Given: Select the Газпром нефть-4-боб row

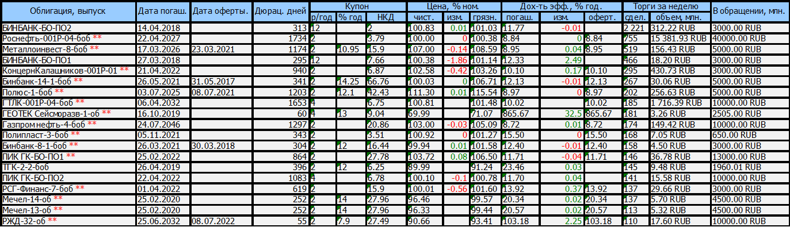Looking at the screenshot, I should click(395, 124).
